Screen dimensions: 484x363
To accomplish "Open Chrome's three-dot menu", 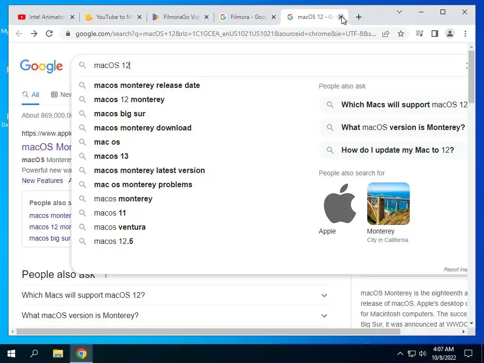I will tap(465, 34).
